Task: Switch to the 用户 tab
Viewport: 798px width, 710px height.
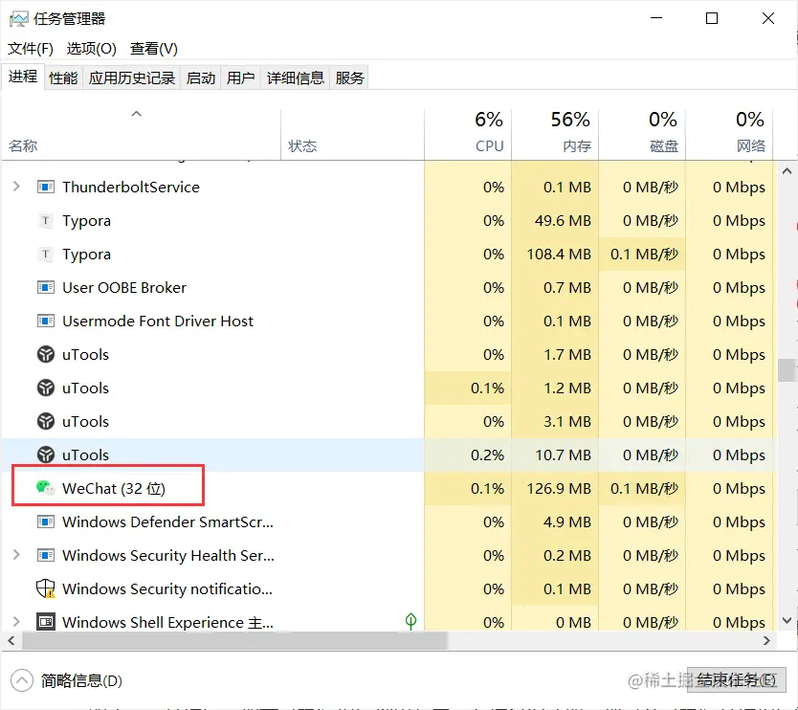Action: click(x=241, y=78)
